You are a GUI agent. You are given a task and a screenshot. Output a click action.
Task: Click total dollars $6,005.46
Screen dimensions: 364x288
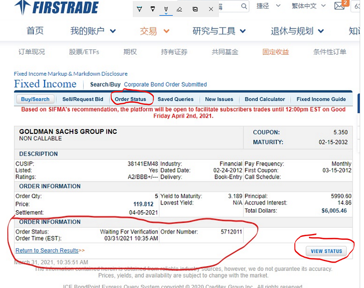(334, 211)
